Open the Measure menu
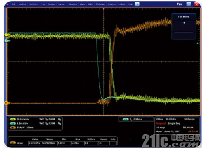202x149 pixels. point(73,4)
